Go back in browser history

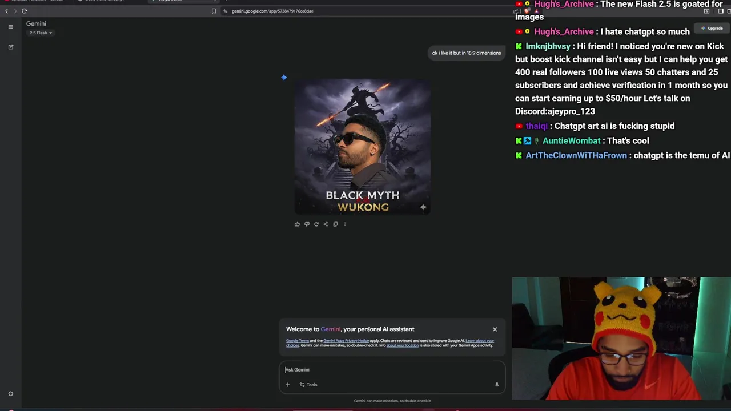tap(6, 11)
